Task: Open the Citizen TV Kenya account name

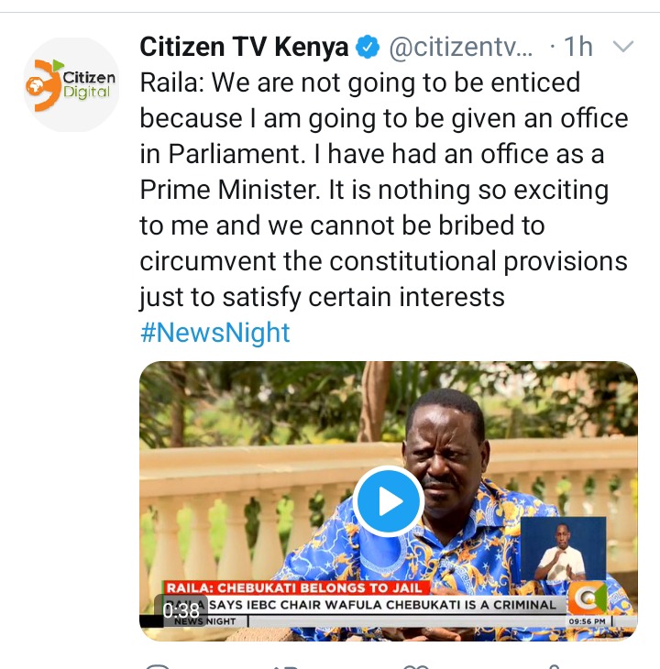Action: [x=244, y=47]
